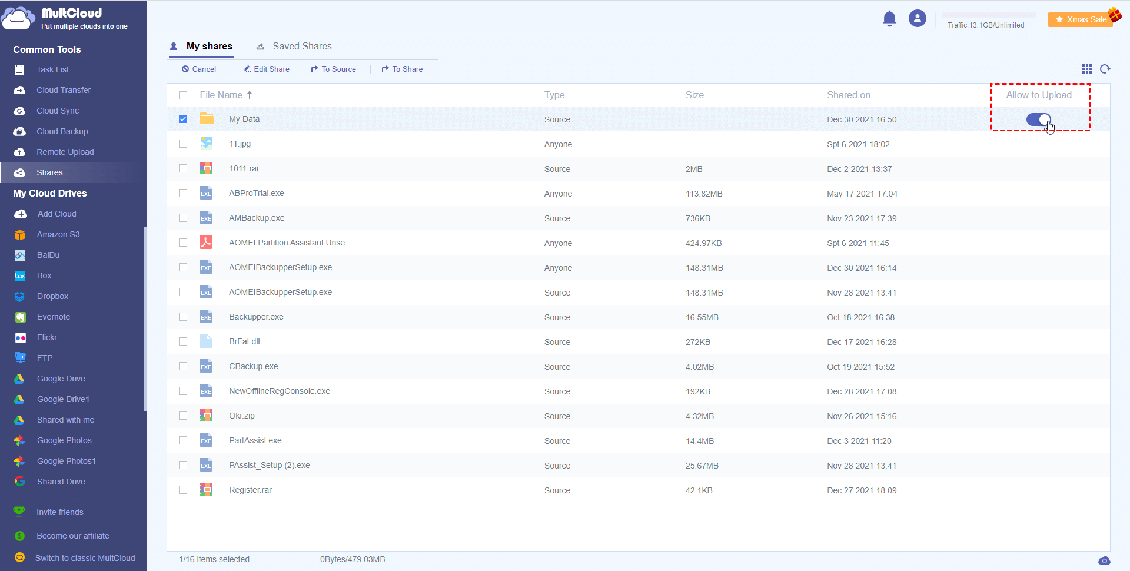Click the refresh icon

pyautogui.click(x=1105, y=69)
